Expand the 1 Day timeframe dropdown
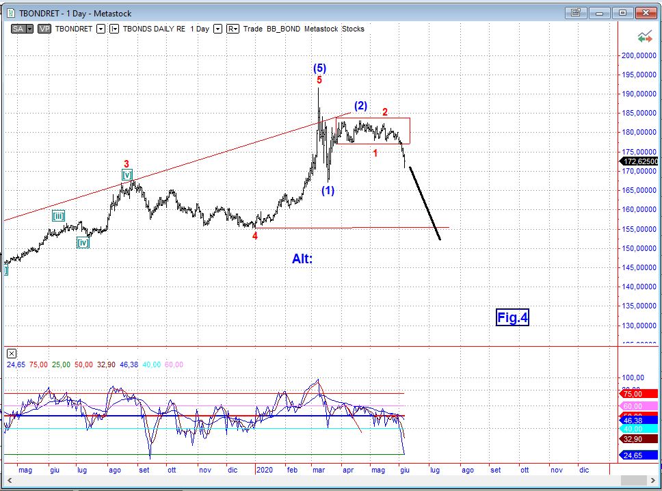Screen dimensions: 662x491 (218, 29)
